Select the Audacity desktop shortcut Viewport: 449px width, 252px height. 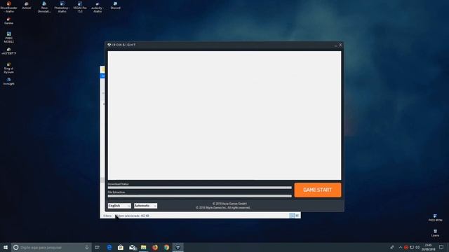(x=98, y=7)
